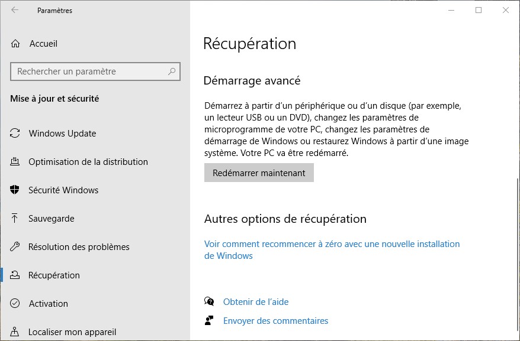
Task: Click the Optimisation de la distribution icon
Action: (x=15, y=162)
